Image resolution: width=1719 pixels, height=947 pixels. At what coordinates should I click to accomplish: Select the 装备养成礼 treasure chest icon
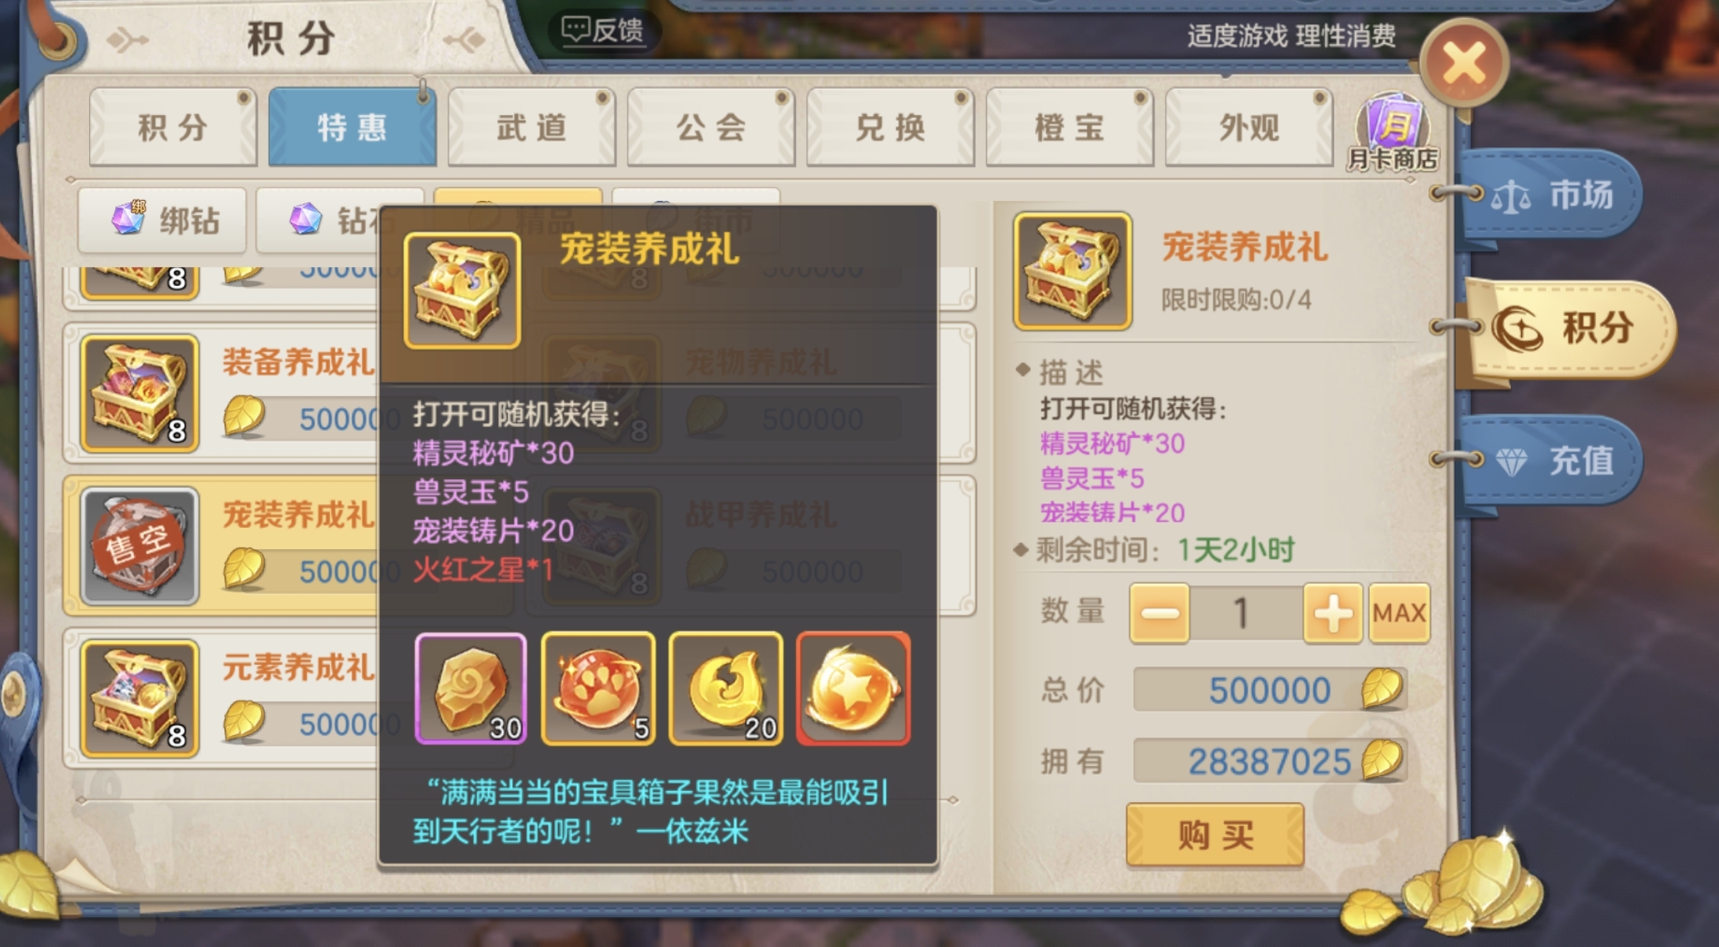tap(140, 393)
